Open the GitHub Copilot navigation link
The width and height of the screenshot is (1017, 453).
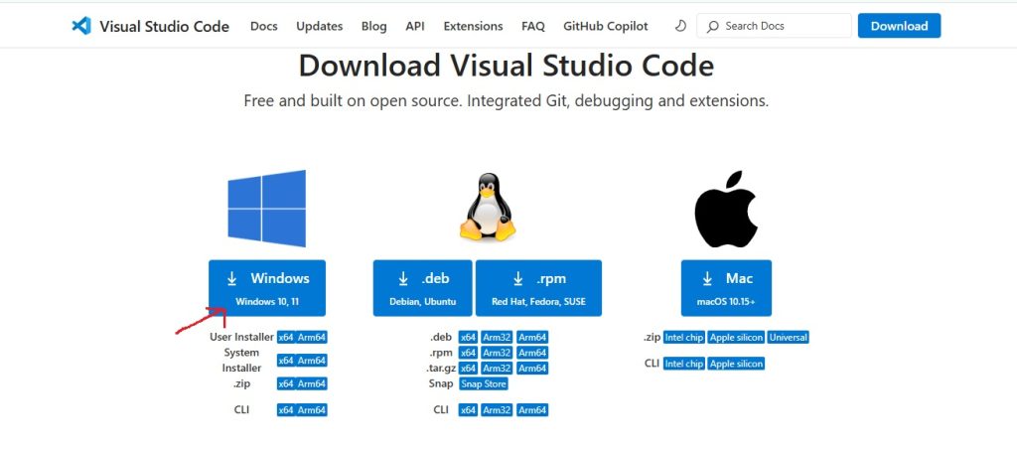605,26
